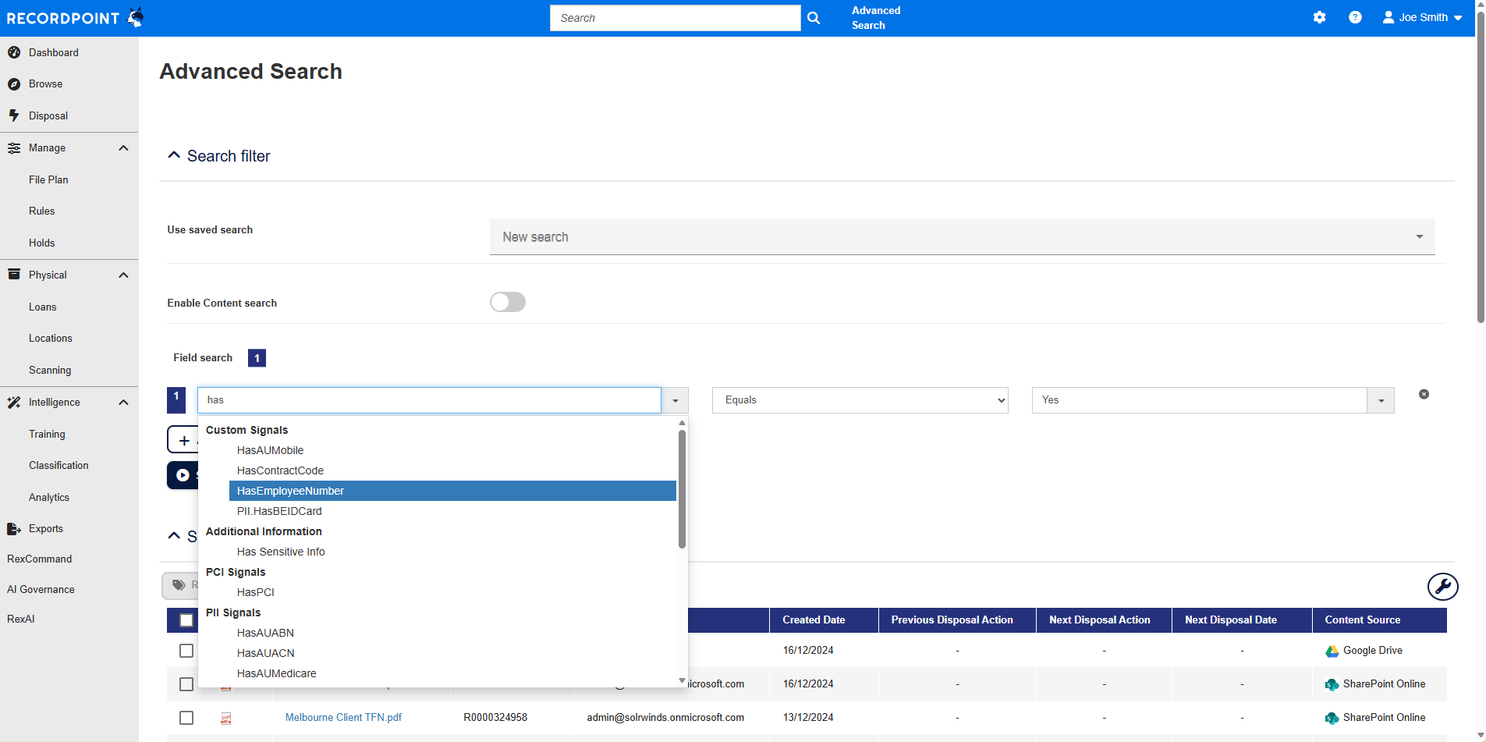Choose Has Sensitive Info option
This screenshot has width=1486, height=742.
click(281, 552)
